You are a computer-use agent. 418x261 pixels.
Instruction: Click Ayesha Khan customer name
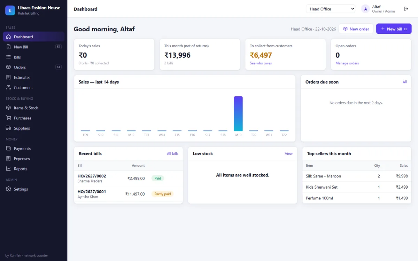click(x=88, y=197)
